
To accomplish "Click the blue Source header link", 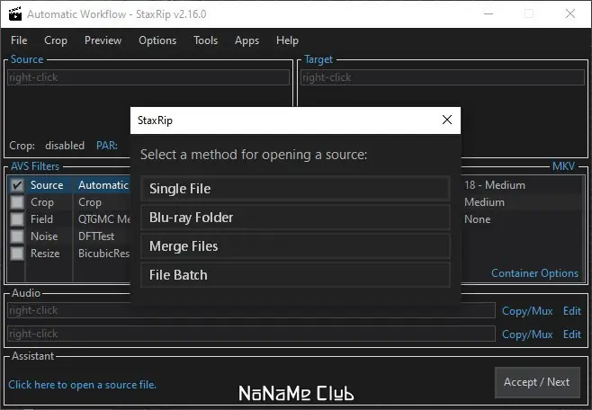I will point(27,59).
